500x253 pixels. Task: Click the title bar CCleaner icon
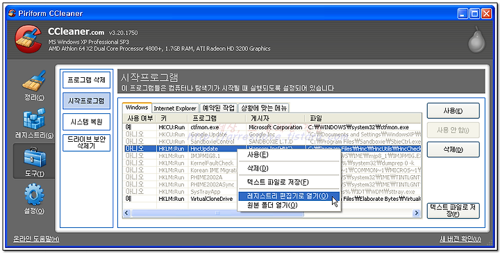tap(12, 13)
